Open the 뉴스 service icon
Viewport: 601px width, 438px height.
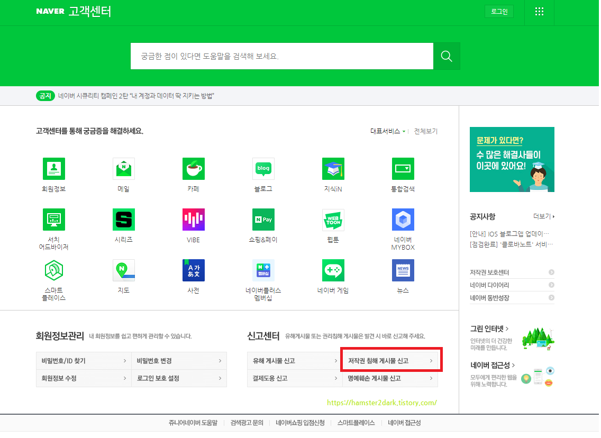(x=403, y=271)
